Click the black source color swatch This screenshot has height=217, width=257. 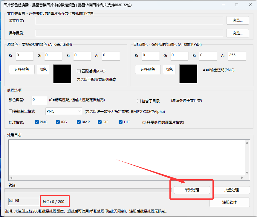62,74
